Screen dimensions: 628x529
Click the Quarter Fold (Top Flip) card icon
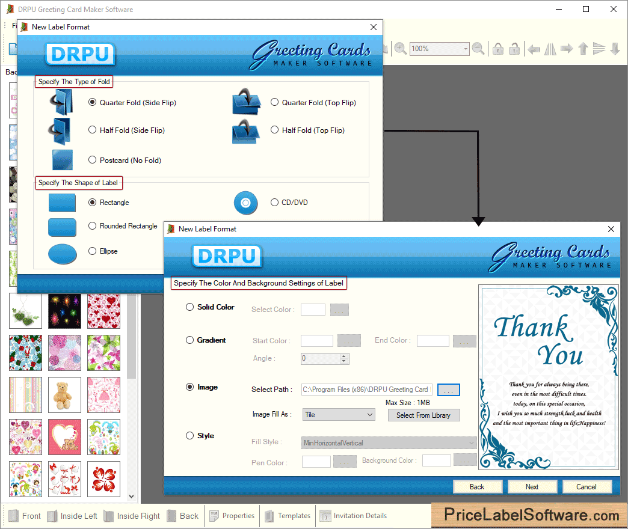point(246,101)
